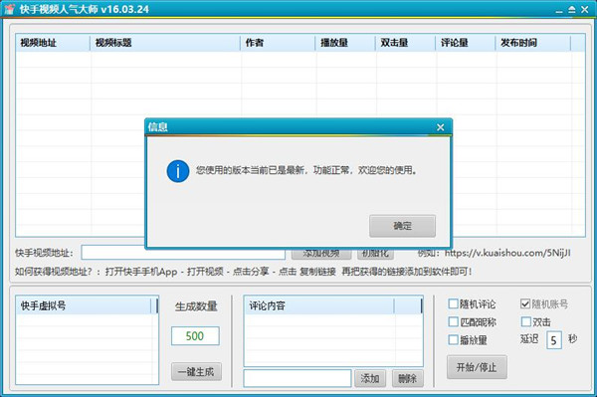Click the tray (eject) title bar icon
Screen dimensions: 597x397
click(x=572, y=10)
